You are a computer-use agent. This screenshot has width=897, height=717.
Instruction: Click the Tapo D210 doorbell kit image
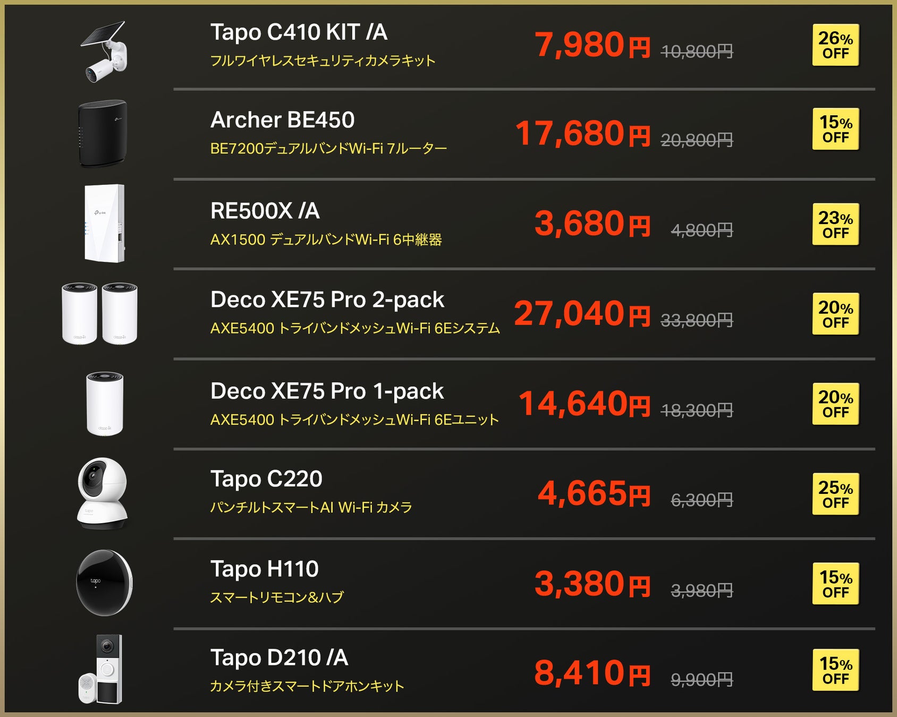click(x=101, y=669)
